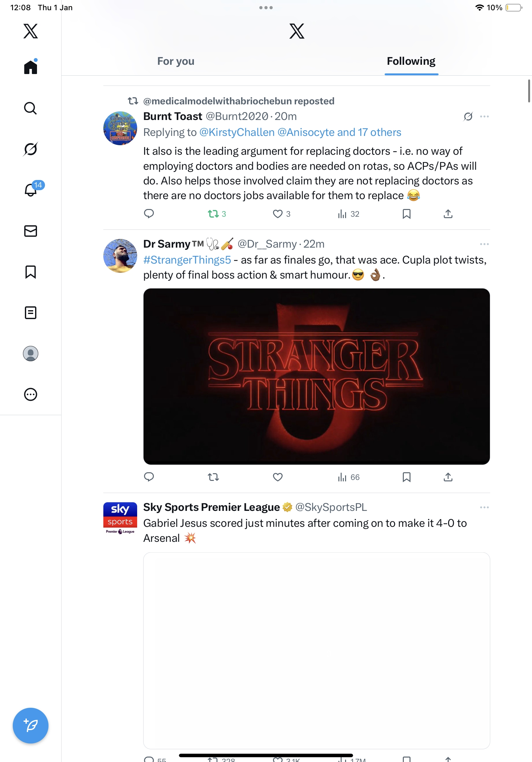The height and width of the screenshot is (762, 532).
Task: Open the #StrangerThings5 hashtag link
Action: (x=187, y=260)
